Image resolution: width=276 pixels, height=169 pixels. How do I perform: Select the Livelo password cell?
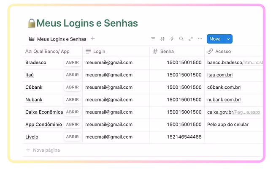tap(184, 137)
